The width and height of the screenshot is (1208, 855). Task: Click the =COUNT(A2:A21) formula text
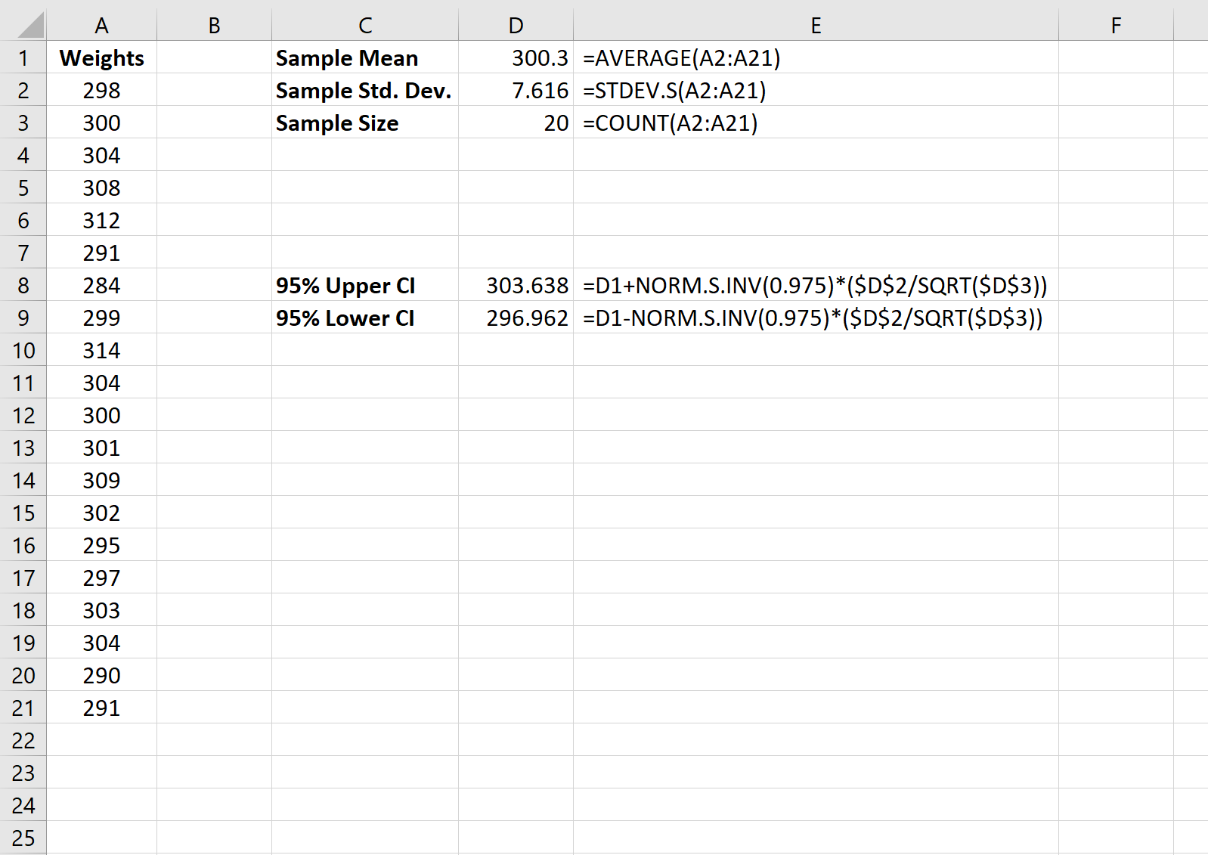click(x=671, y=122)
